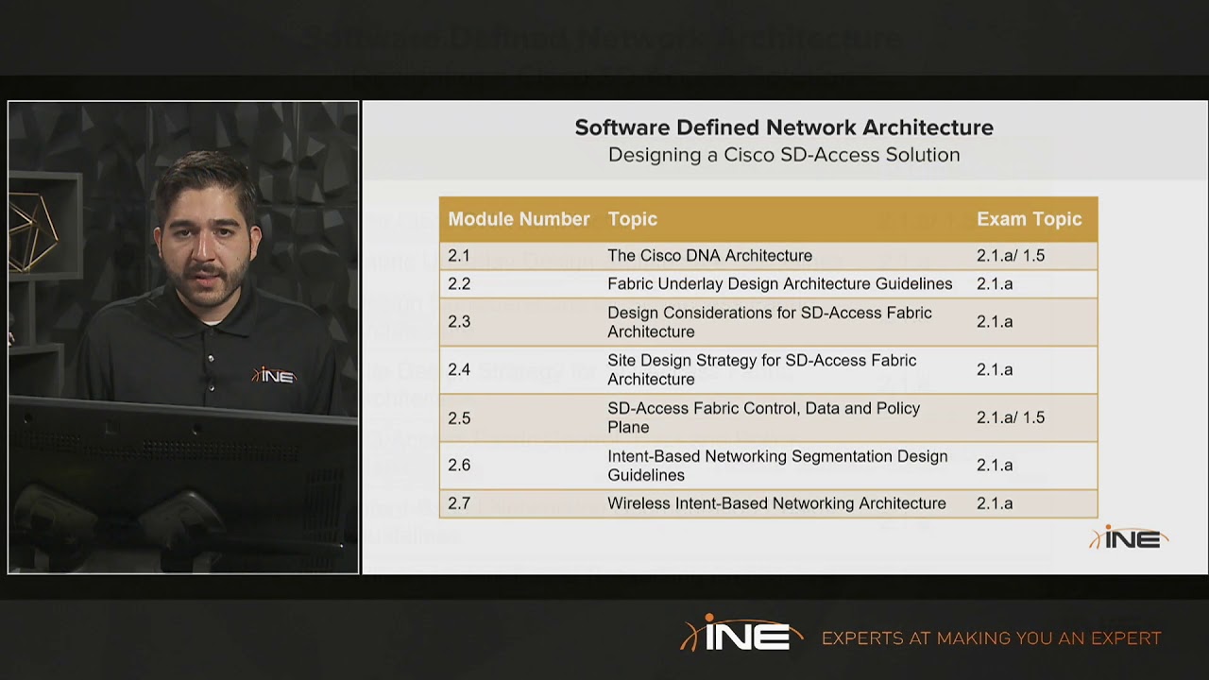Click 'EXPERTS AT MAKING YOU AN EXPERT' tagline

point(992,638)
